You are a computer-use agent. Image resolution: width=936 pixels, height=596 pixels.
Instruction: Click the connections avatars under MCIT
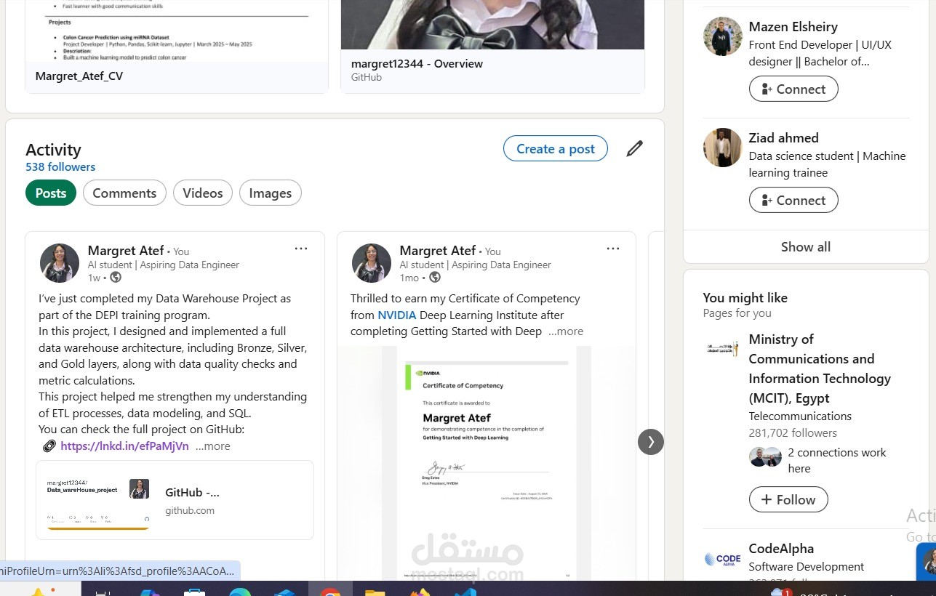pos(765,457)
